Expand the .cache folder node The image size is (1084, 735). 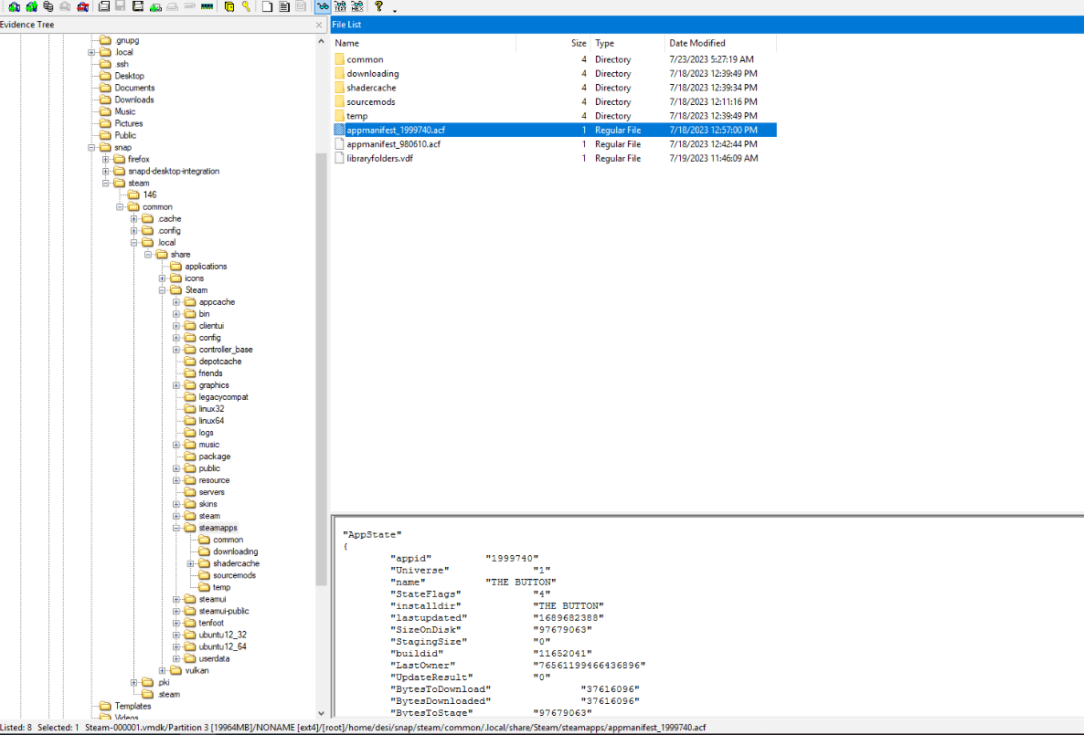click(x=134, y=219)
